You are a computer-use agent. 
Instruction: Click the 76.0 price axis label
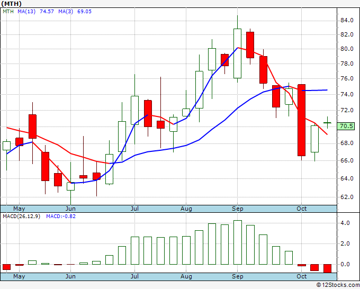point(347,79)
